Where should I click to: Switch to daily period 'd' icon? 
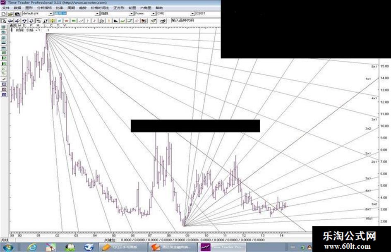(60, 21)
